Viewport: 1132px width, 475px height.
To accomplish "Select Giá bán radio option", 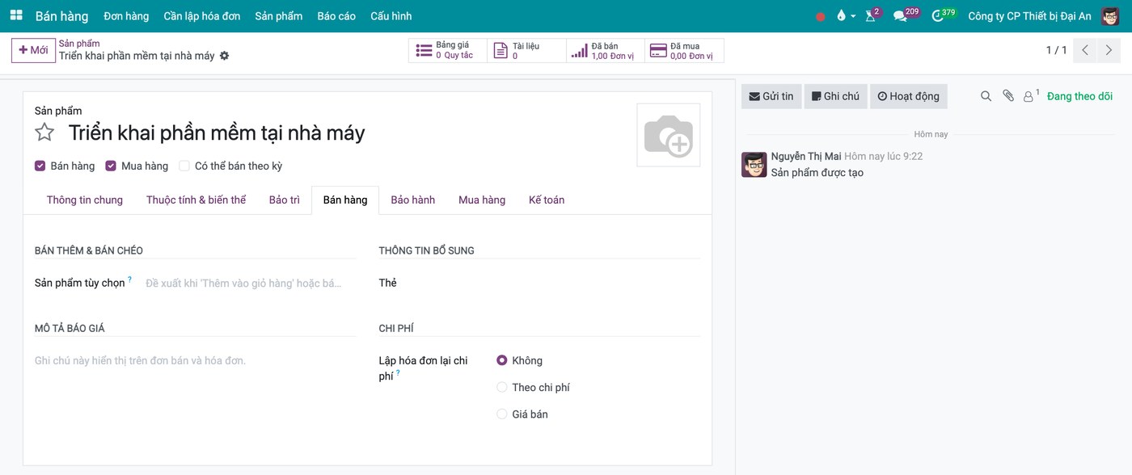I will pyautogui.click(x=502, y=414).
